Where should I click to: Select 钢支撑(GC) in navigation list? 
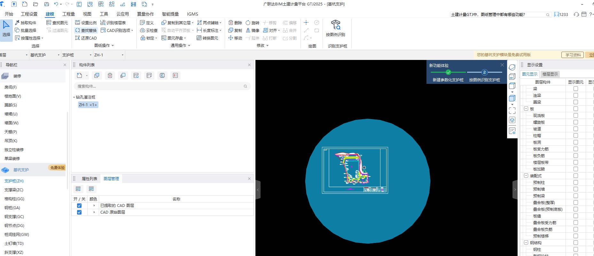click(14, 217)
